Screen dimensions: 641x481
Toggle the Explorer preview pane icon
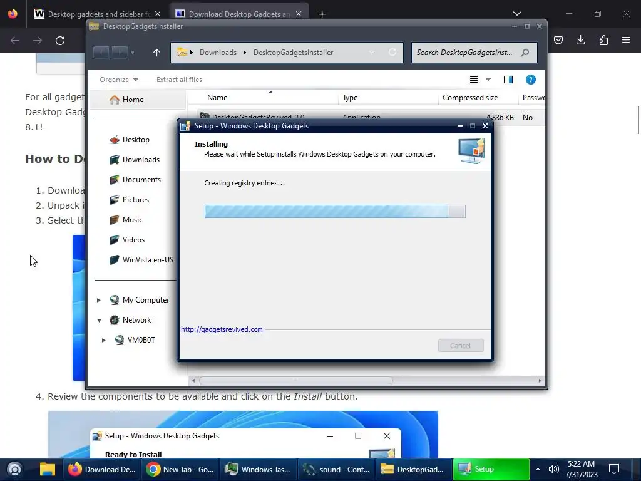[x=508, y=80]
